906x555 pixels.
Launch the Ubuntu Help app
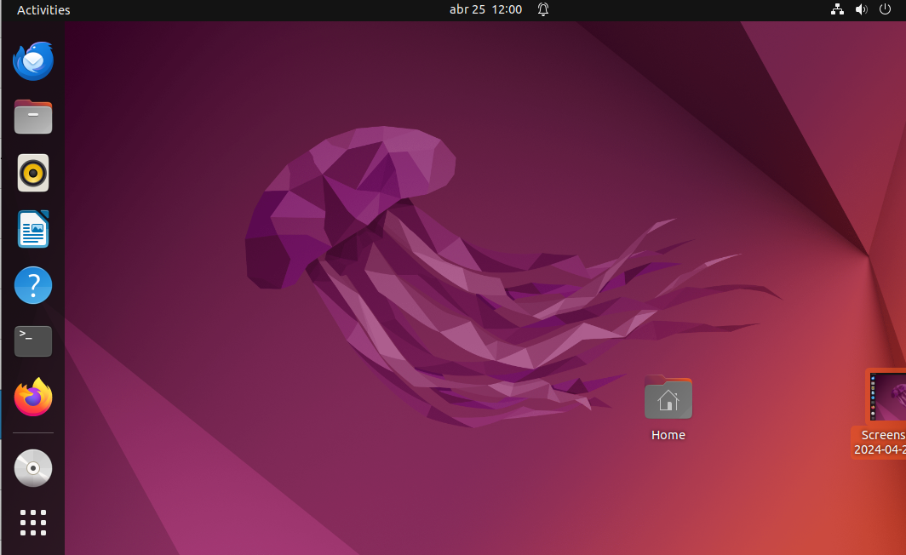click(x=32, y=285)
